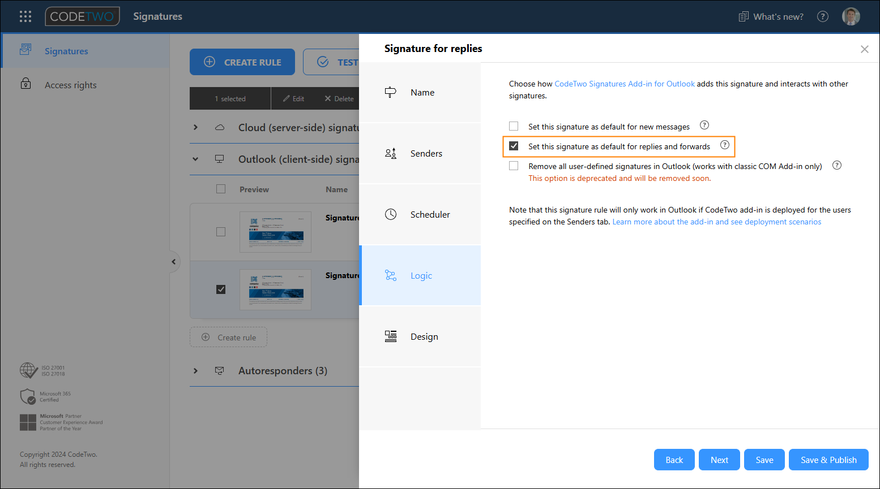
Task: Switch to the Senders step
Action: [420, 153]
